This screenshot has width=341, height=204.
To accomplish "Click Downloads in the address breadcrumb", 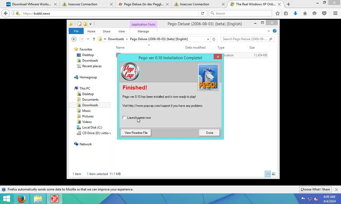I will pos(116,39).
